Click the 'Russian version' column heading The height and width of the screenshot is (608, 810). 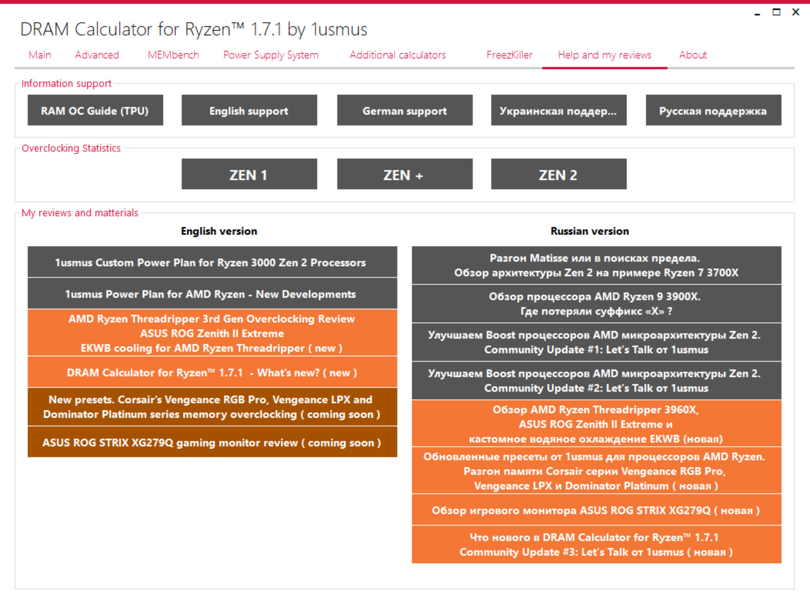coord(590,231)
